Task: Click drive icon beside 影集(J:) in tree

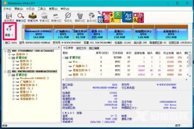Action: pos(17,92)
